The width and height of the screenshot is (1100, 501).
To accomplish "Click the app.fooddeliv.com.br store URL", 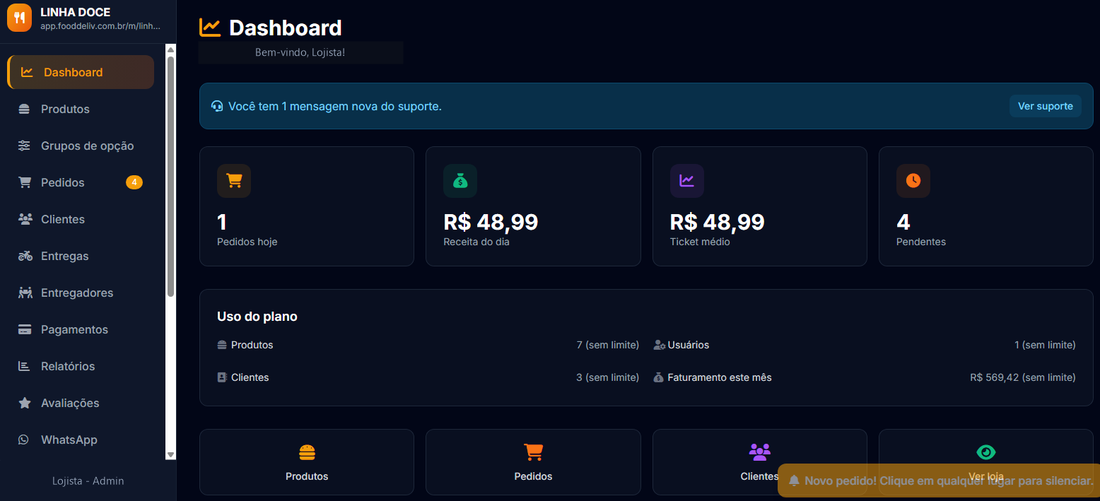I will 101,25.
